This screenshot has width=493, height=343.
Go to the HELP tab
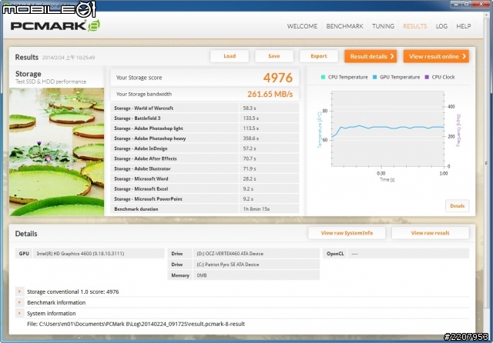(464, 26)
